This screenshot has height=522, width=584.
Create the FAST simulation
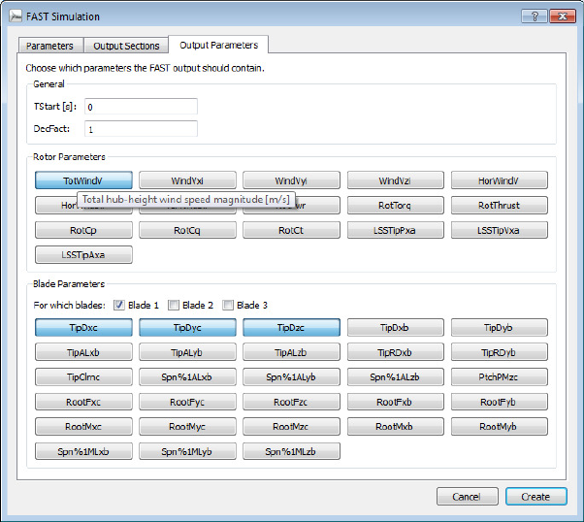pyautogui.click(x=535, y=497)
